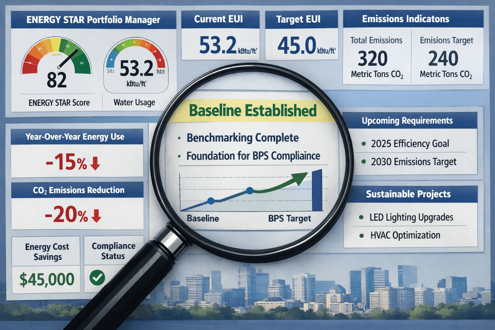495x330 pixels.
Task: Select HVAC Optimization project
Action: pyautogui.click(x=405, y=236)
